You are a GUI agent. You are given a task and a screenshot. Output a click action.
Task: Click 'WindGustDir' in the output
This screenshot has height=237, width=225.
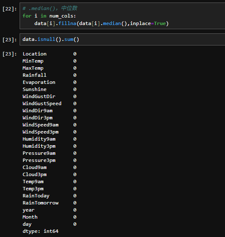click(x=39, y=96)
